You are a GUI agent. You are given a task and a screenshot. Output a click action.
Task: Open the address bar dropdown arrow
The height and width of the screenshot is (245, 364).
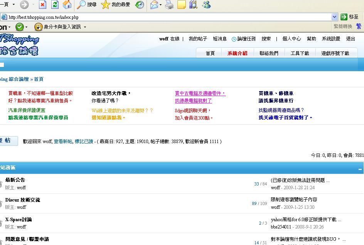pos(334,17)
